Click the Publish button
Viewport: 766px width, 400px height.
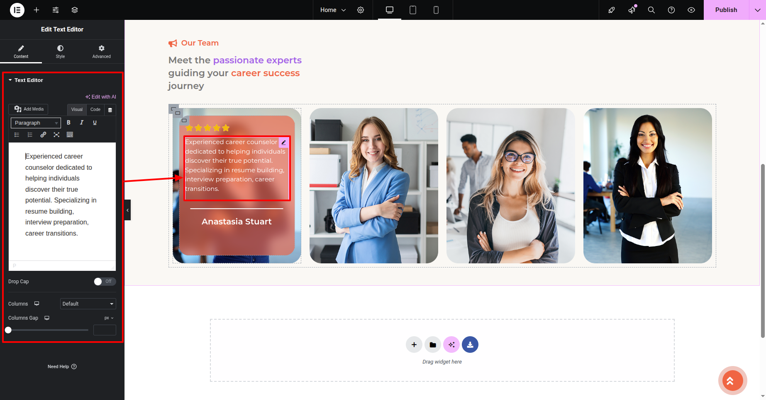726,10
